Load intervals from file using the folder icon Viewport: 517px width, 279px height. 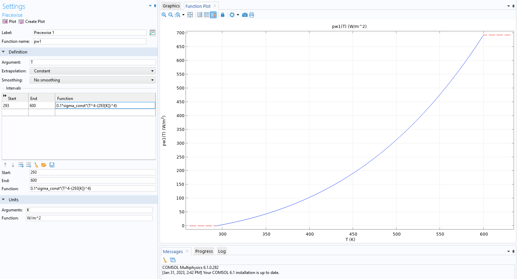[x=44, y=165]
